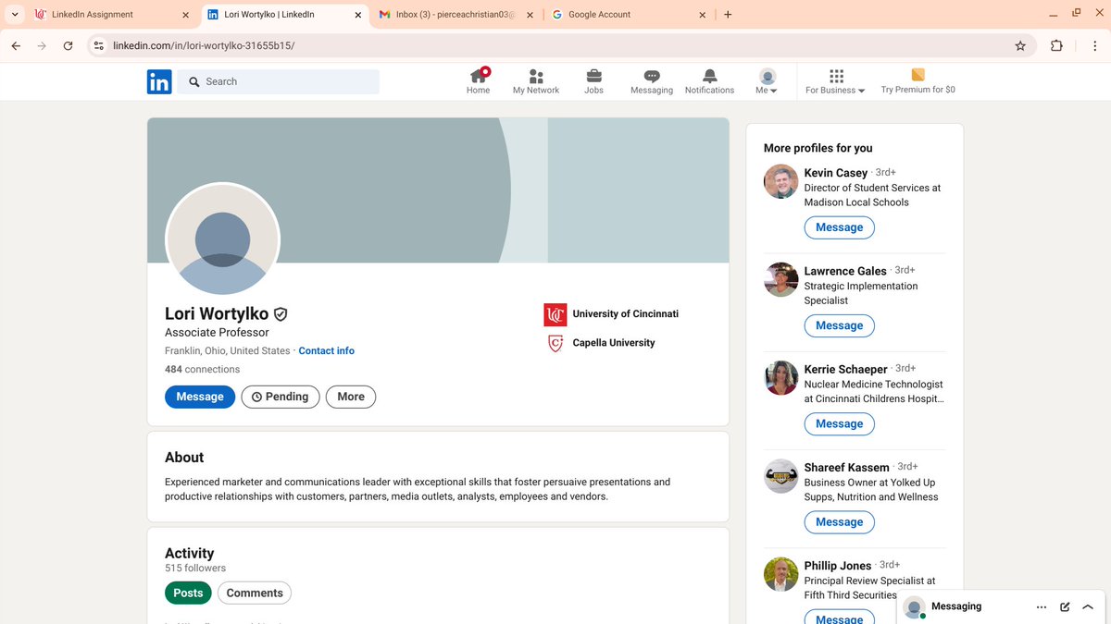Open Shareef Kassem's profile
The image size is (1111, 624).
(847, 468)
